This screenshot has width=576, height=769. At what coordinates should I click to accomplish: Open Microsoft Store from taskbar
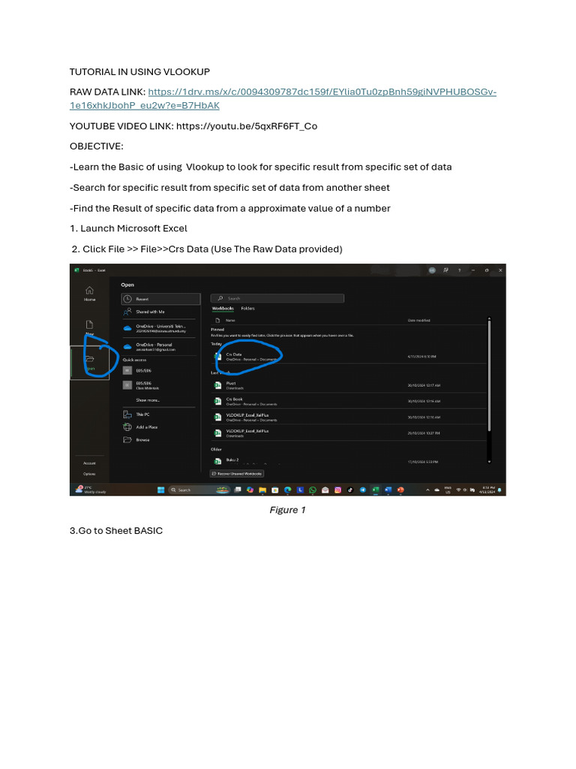(274, 490)
